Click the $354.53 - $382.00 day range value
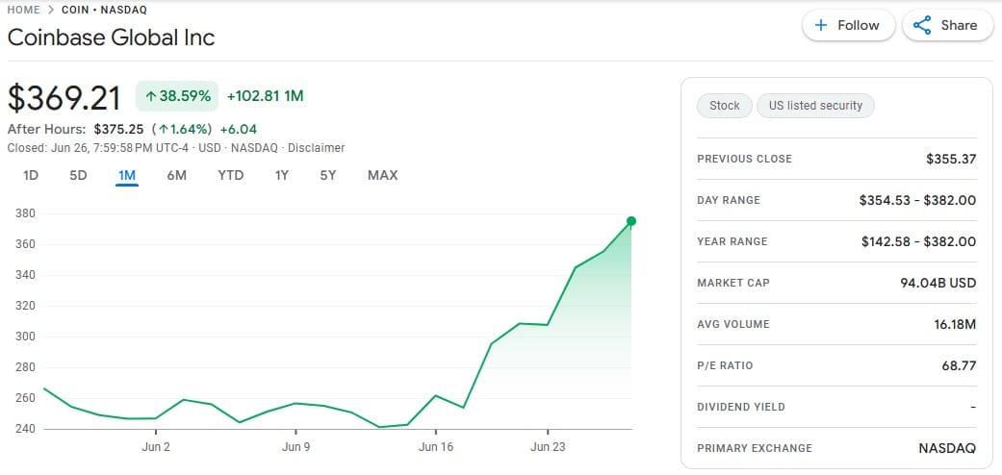Viewport: 1002px width, 475px height. (x=917, y=200)
